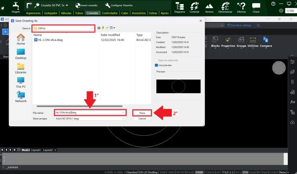Toggle ESNAP in the status bar
Screen dimensions: 297x174
coord(199,172)
